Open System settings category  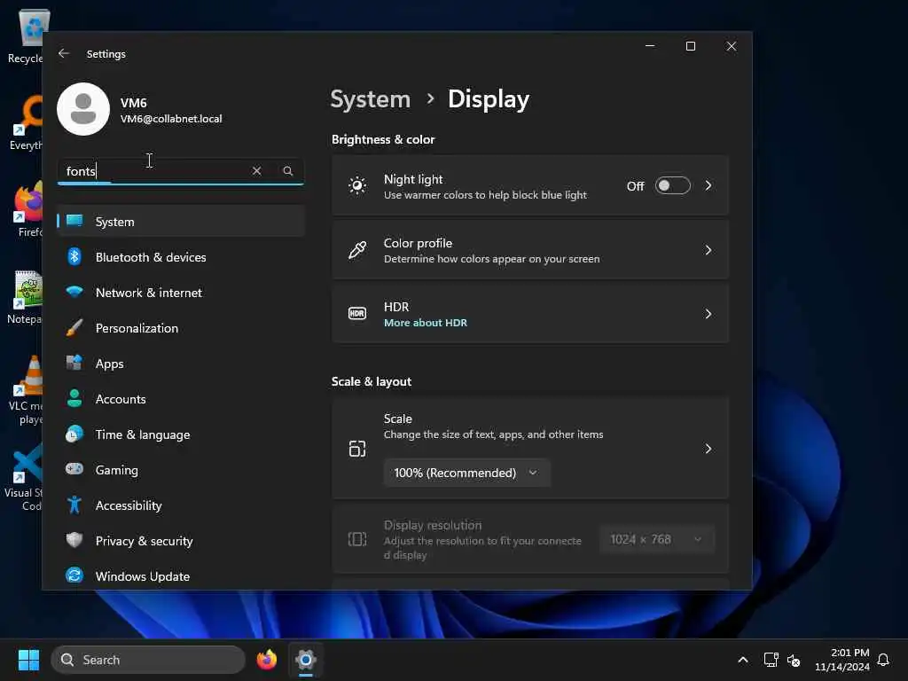181,221
